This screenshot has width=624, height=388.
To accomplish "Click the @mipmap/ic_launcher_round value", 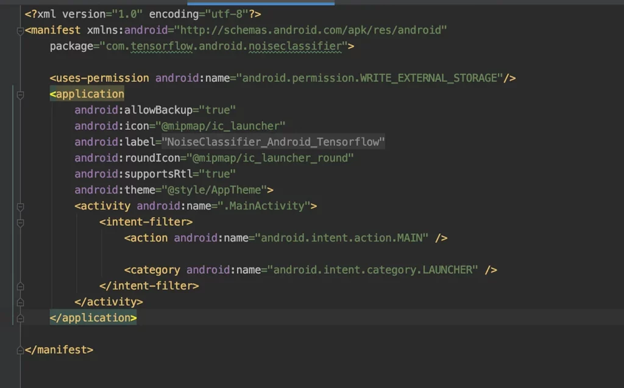I will pyautogui.click(x=270, y=158).
